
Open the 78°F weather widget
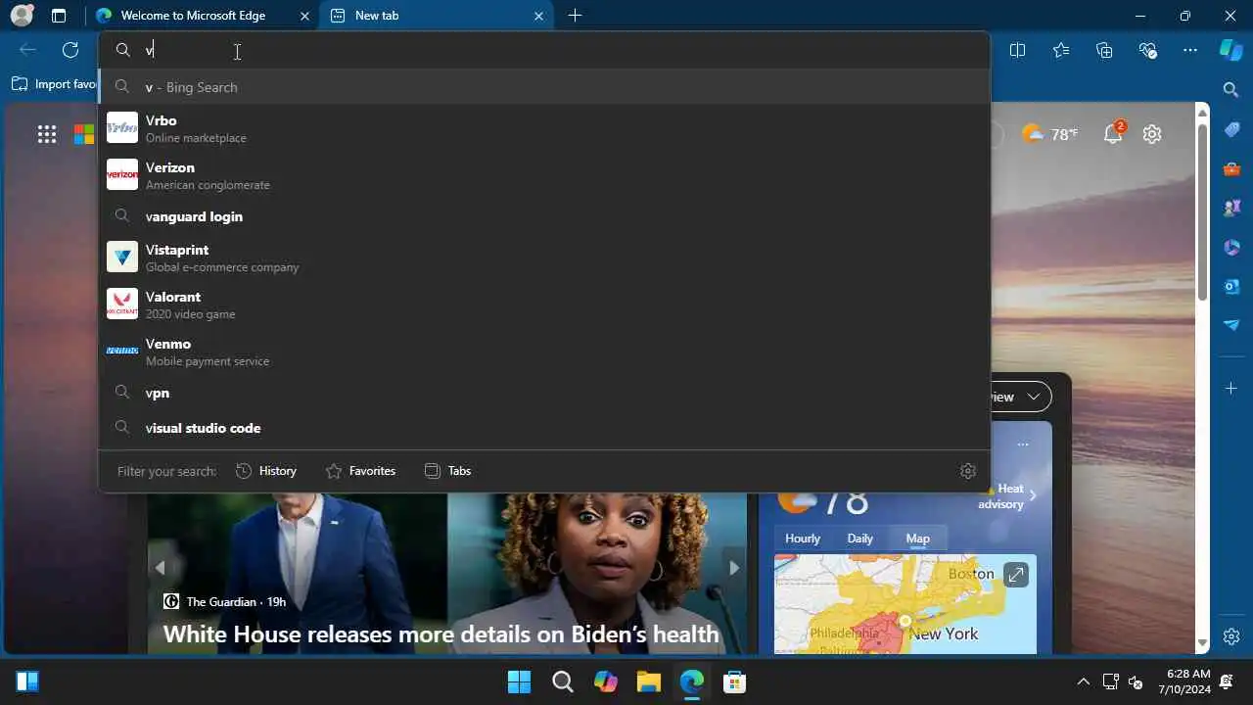click(x=1049, y=134)
